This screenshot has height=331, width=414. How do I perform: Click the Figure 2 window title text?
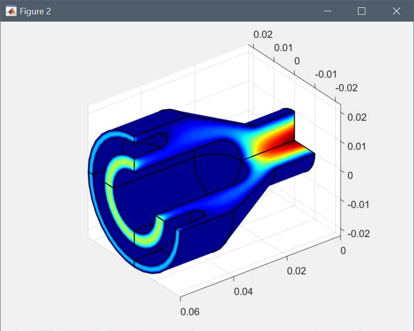[x=35, y=11]
